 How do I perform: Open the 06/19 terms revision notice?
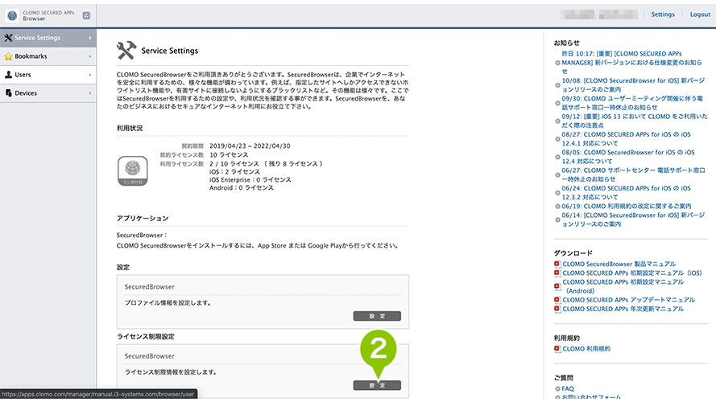click(x=627, y=207)
